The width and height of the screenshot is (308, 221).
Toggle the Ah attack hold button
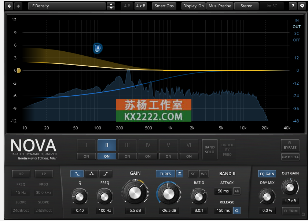[237, 191]
